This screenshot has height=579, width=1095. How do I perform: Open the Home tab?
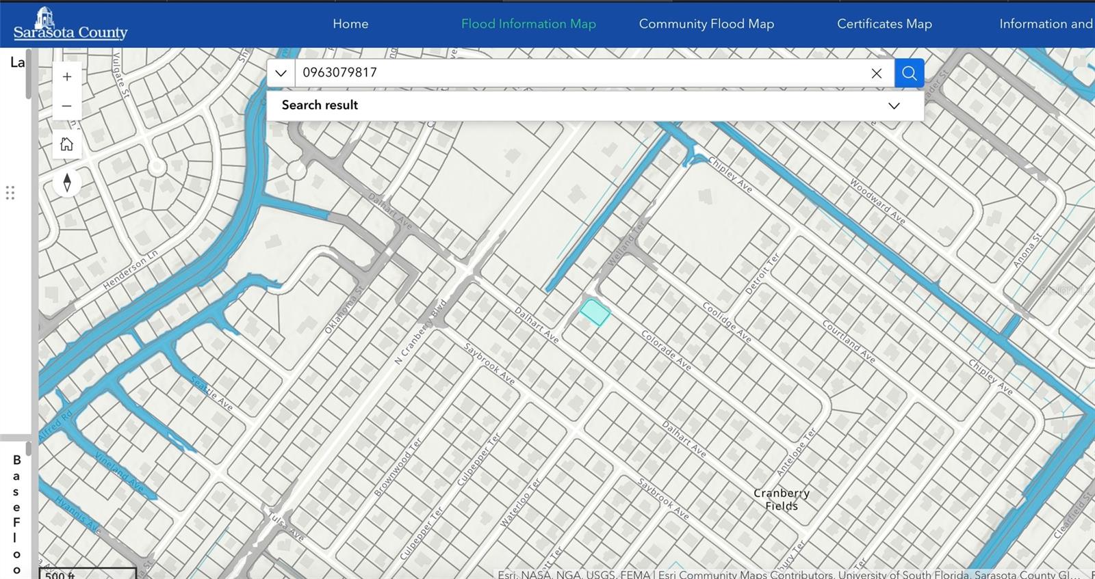coord(350,24)
